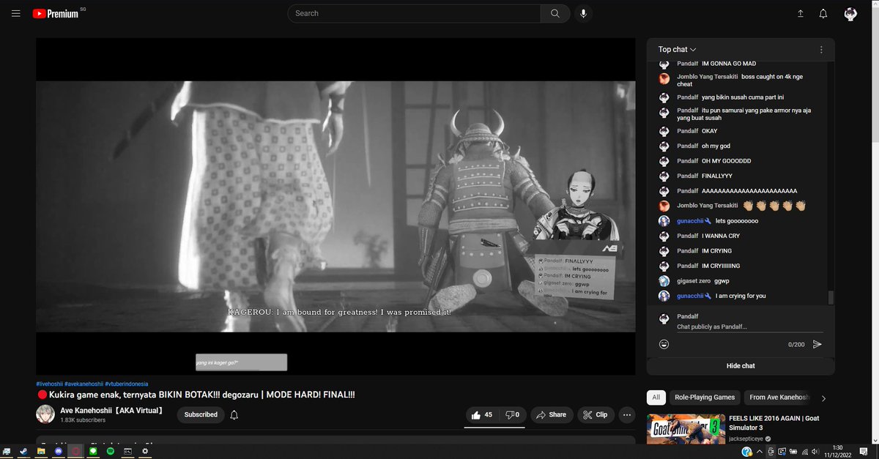Like the video with thumbs up

(x=482, y=415)
